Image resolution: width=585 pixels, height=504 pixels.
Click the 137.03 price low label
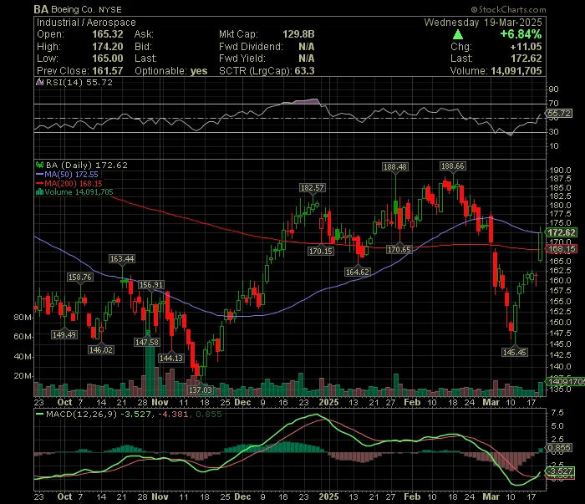(201, 389)
